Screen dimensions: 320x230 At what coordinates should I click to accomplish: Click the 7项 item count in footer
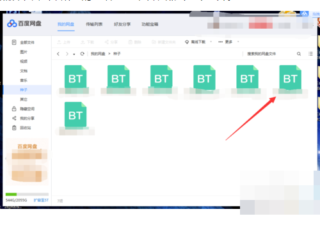(x=60, y=201)
